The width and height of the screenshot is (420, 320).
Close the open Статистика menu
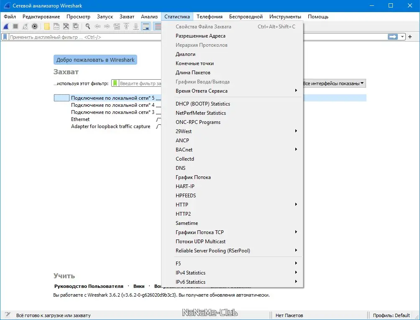click(x=177, y=17)
